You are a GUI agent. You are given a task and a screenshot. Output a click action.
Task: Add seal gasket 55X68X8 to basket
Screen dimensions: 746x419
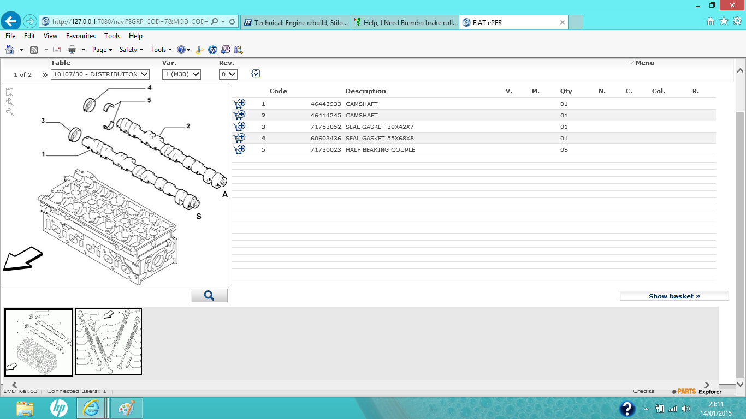[x=239, y=138]
